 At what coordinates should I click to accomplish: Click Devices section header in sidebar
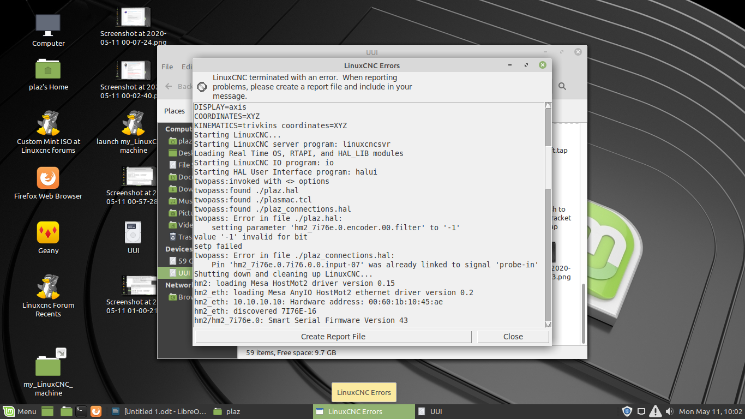coord(178,249)
